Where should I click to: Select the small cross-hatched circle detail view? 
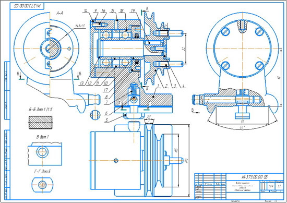(95, 115)
